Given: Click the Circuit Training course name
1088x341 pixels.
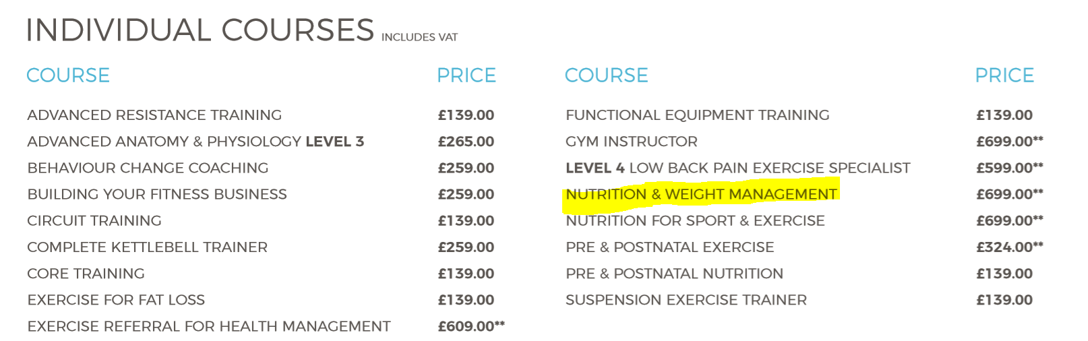Looking at the screenshot, I should [94, 220].
